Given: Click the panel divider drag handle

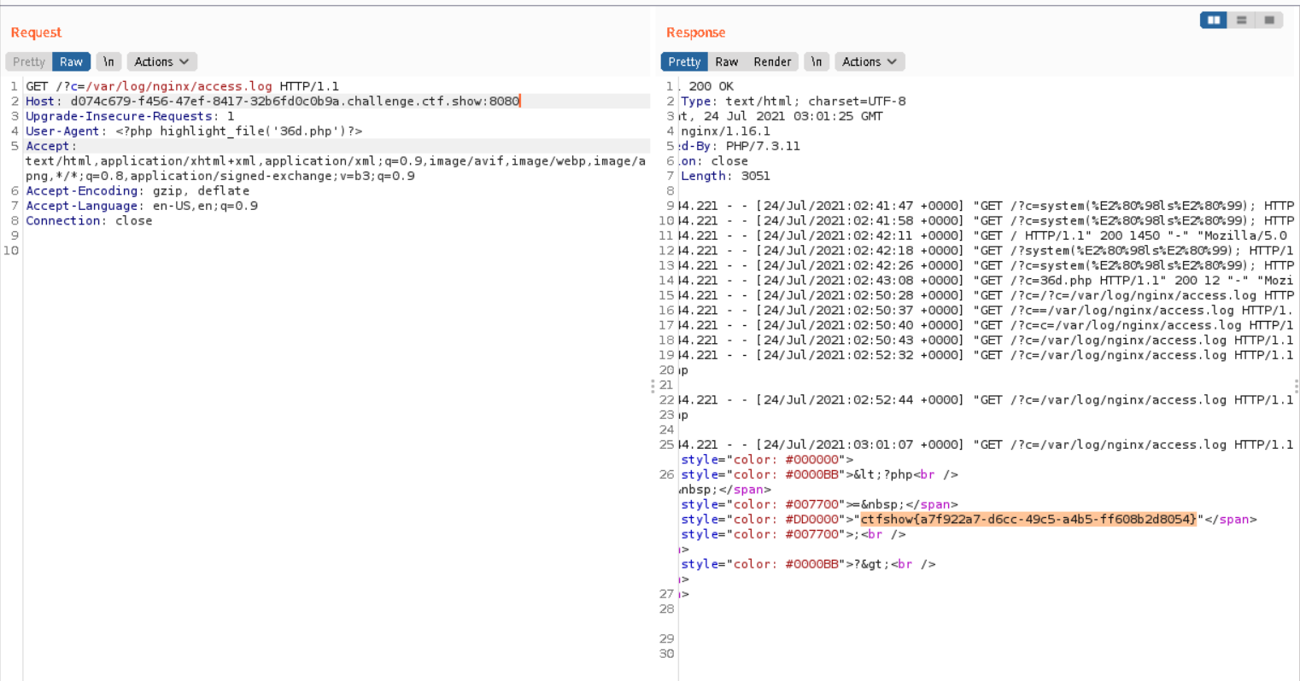Looking at the screenshot, I should point(654,386).
